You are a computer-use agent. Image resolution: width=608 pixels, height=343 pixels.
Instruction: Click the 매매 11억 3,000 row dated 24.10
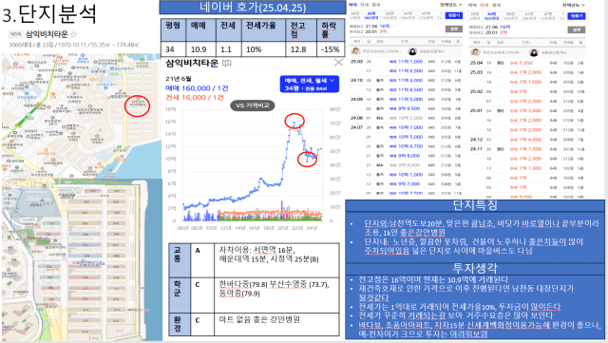(406, 81)
